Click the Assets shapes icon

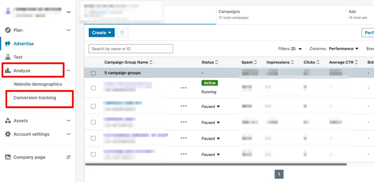click(8, 121)
